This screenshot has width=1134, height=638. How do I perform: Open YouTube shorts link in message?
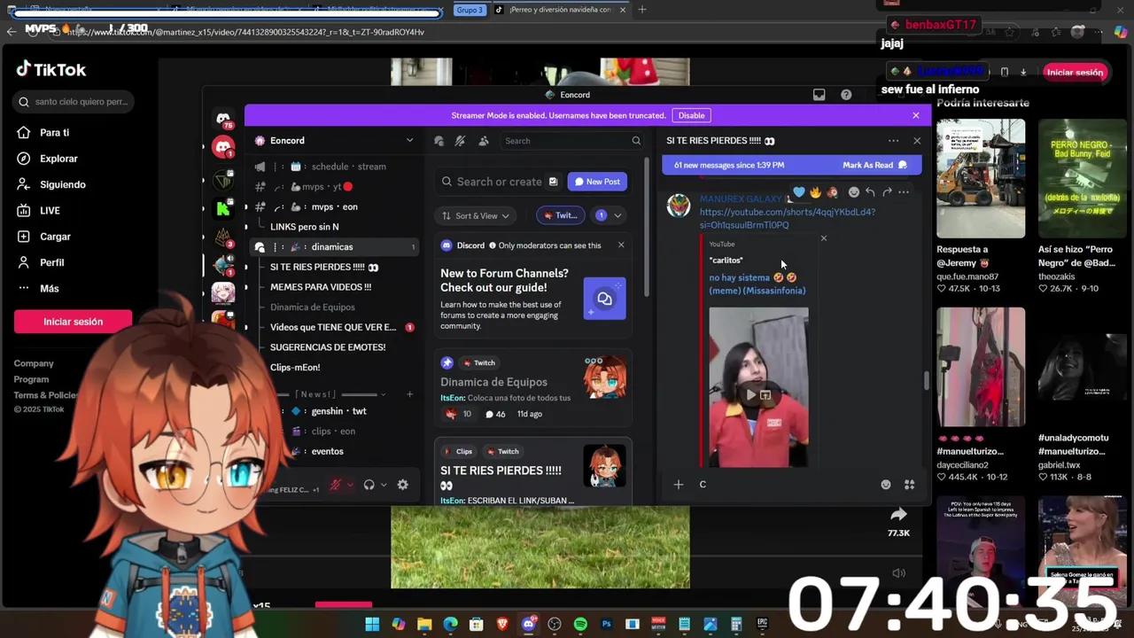coord(788,219)
